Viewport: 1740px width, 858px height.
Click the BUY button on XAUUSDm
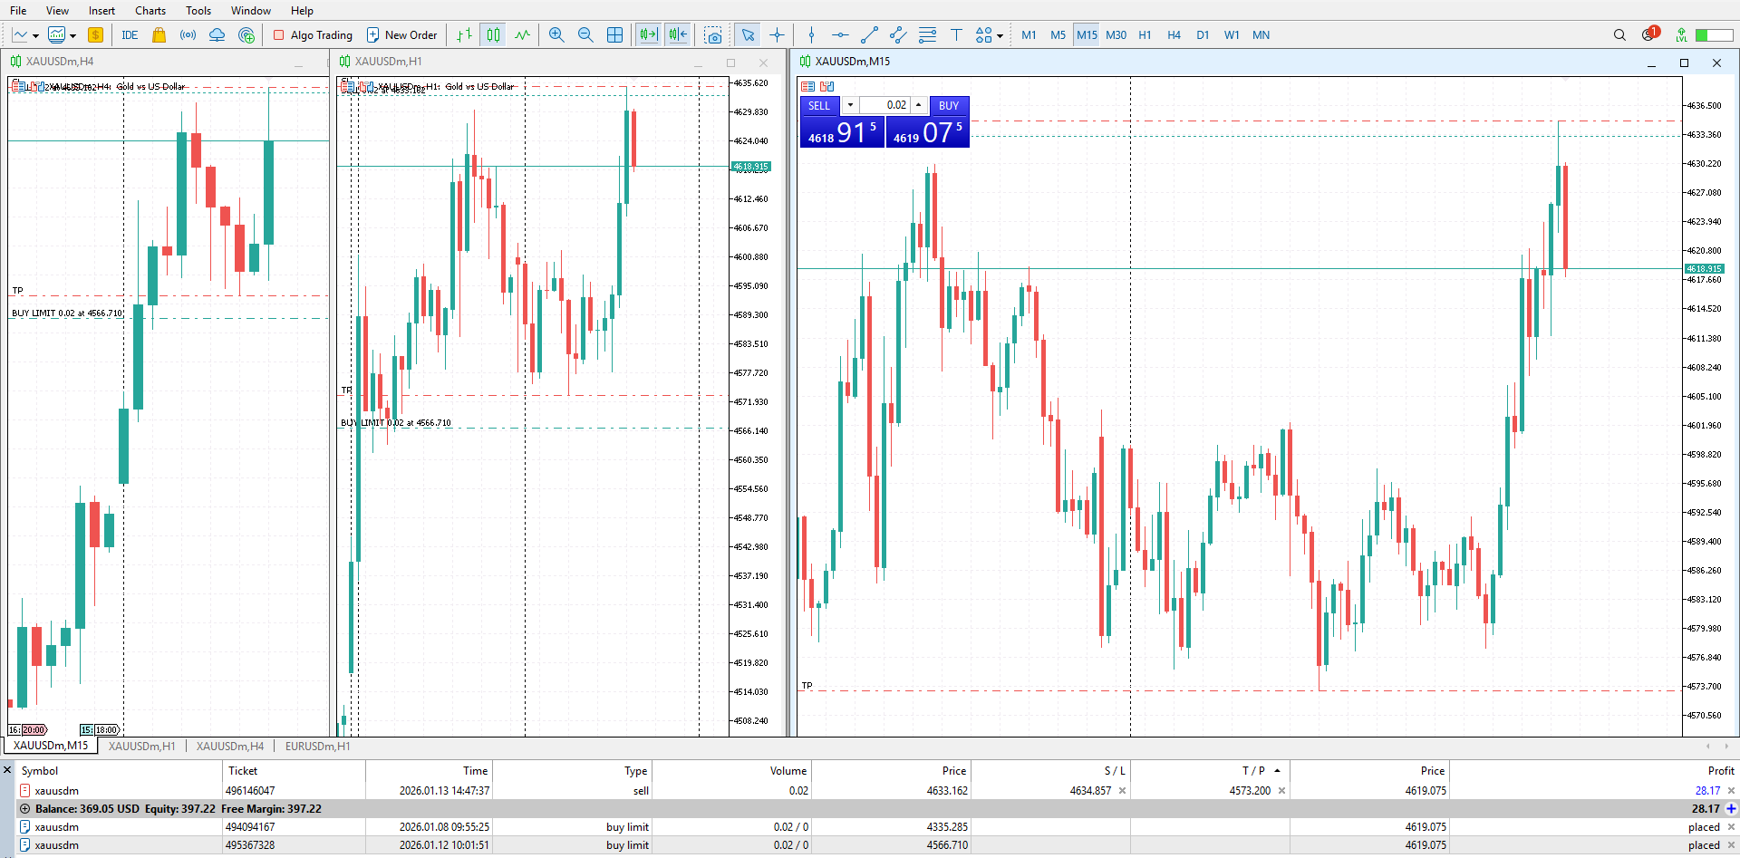[948, 105]
